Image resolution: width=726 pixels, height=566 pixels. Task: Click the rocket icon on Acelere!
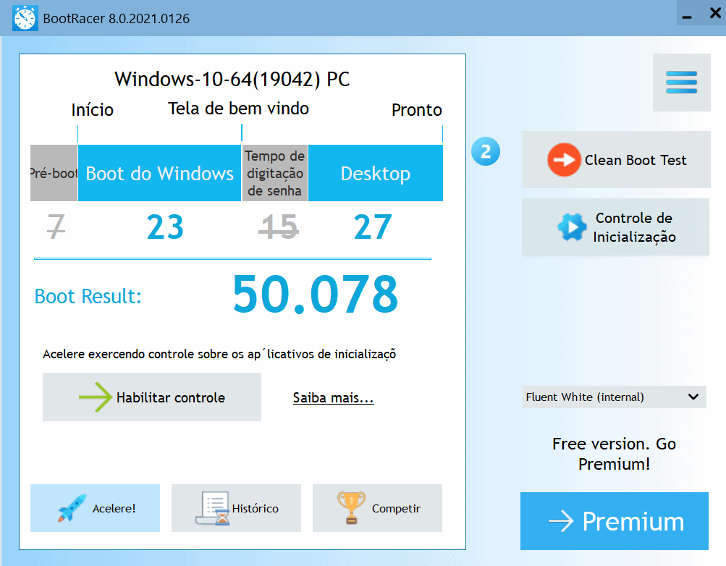click(x=72, y=507)
